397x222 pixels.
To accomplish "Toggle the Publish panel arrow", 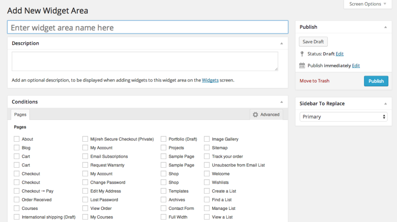I will pos(385,27).
